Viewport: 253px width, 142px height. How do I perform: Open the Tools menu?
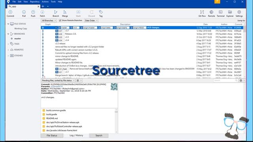click(x=53, y=2)
